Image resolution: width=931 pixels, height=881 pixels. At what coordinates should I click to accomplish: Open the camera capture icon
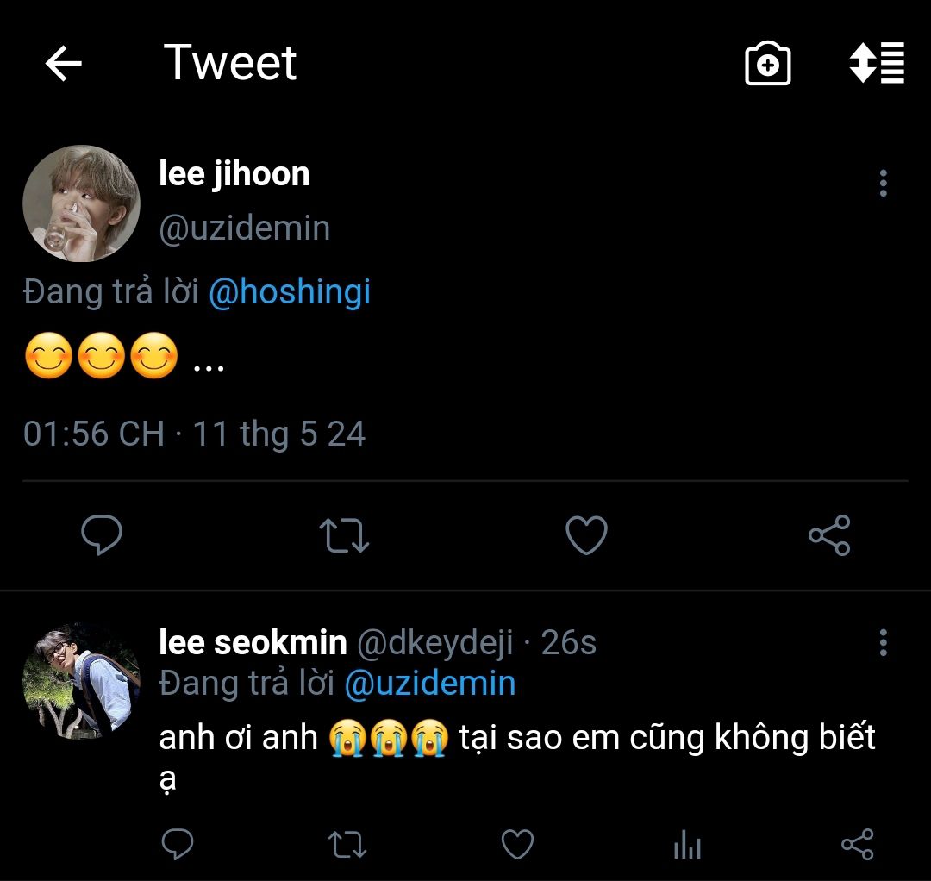[767, 65]
